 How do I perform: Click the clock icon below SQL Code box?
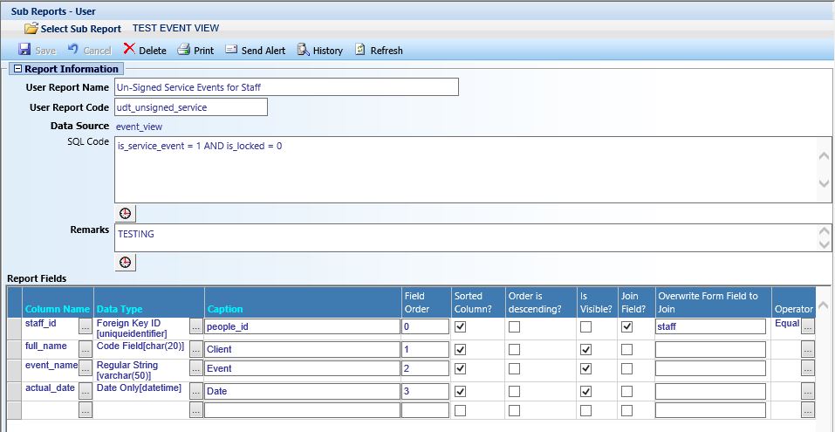pos(125,214)
